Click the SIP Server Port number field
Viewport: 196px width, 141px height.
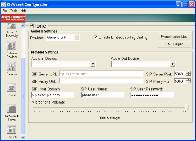pos(180,74)
